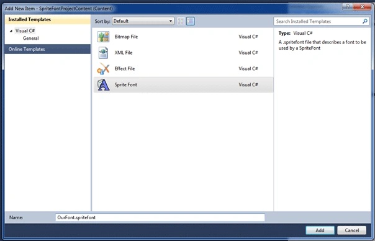
Task: Click the Add button
Action: pyautogui.click(x=320, y=230)
